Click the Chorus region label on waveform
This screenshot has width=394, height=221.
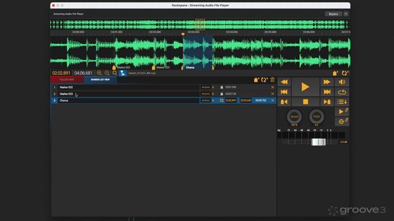[x=190, y=68]
